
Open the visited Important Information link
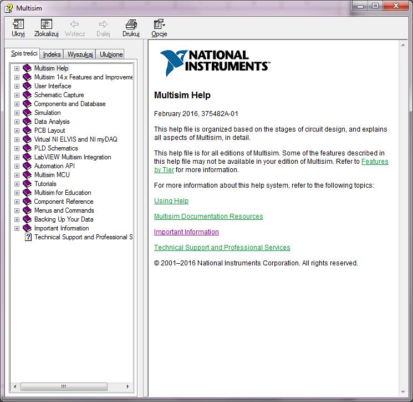(x=186, y=232)
